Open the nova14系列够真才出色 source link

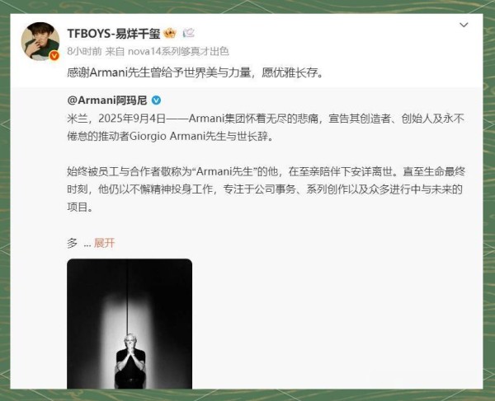[178, 51]
